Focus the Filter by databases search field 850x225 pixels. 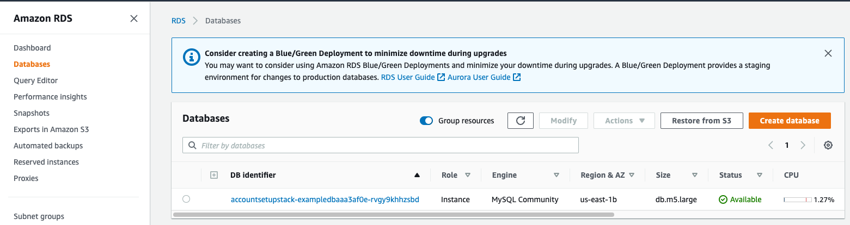[x=381, y=146]
